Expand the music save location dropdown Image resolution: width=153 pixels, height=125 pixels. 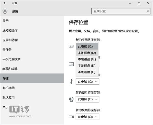[87, 82]
